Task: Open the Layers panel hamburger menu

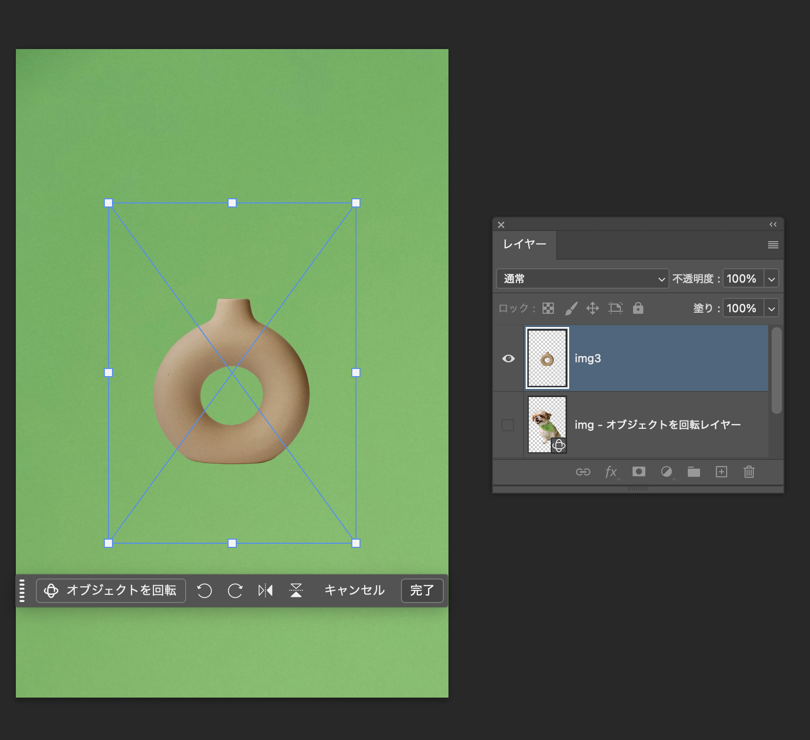Action: pos(773,245)
